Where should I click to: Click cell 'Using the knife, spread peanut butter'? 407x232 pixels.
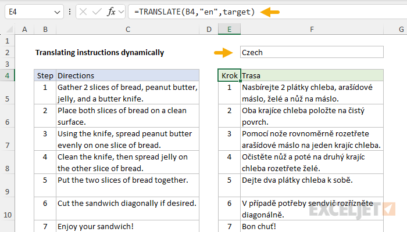[x=128, y=139]
